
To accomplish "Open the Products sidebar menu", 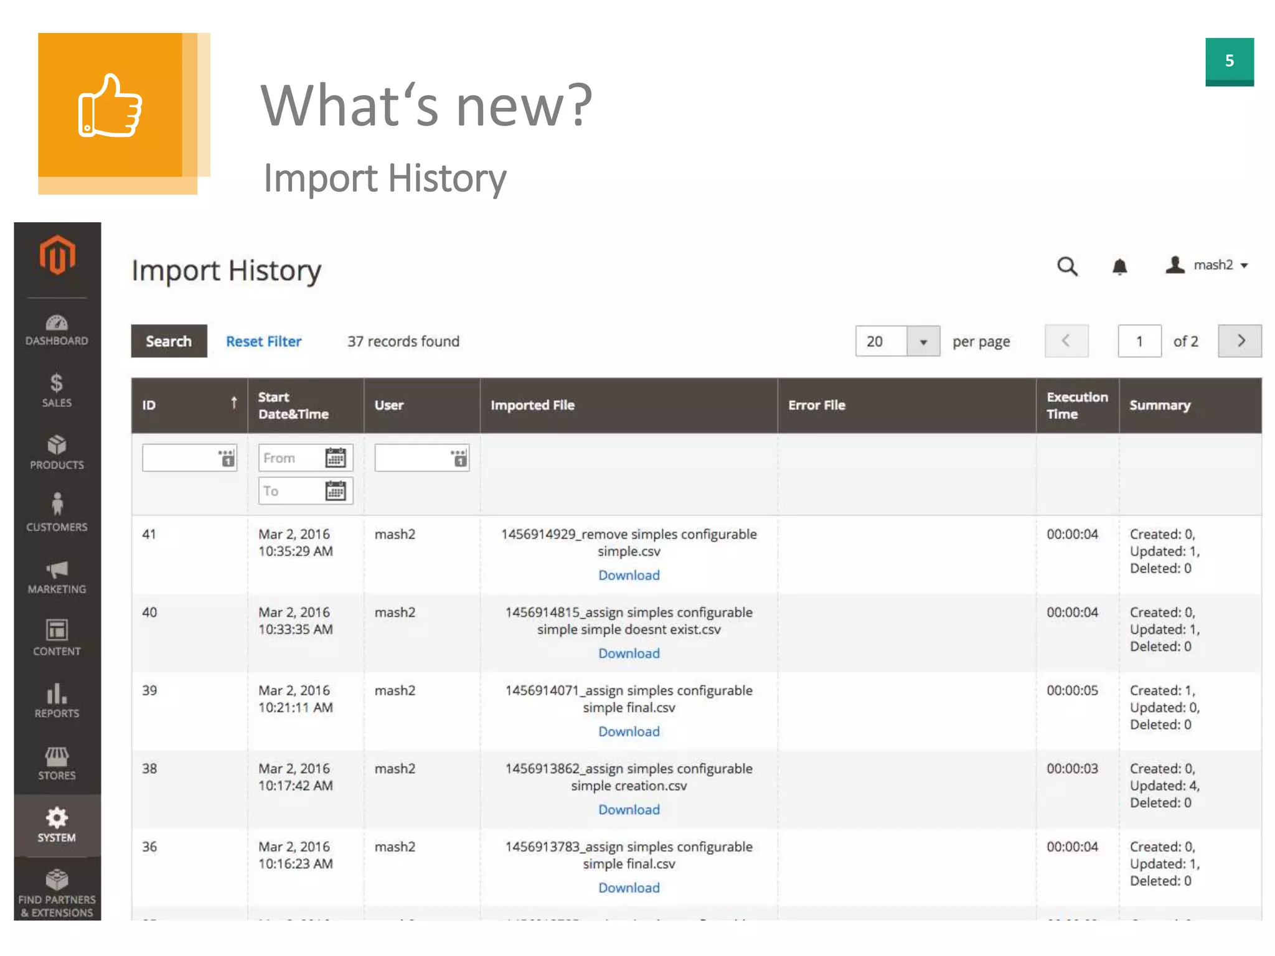I will tap(57, 453).
